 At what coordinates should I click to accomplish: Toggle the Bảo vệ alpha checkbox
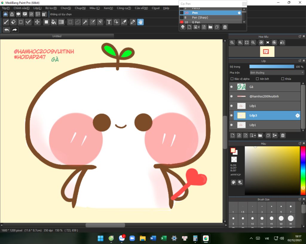tap(232, 79)
